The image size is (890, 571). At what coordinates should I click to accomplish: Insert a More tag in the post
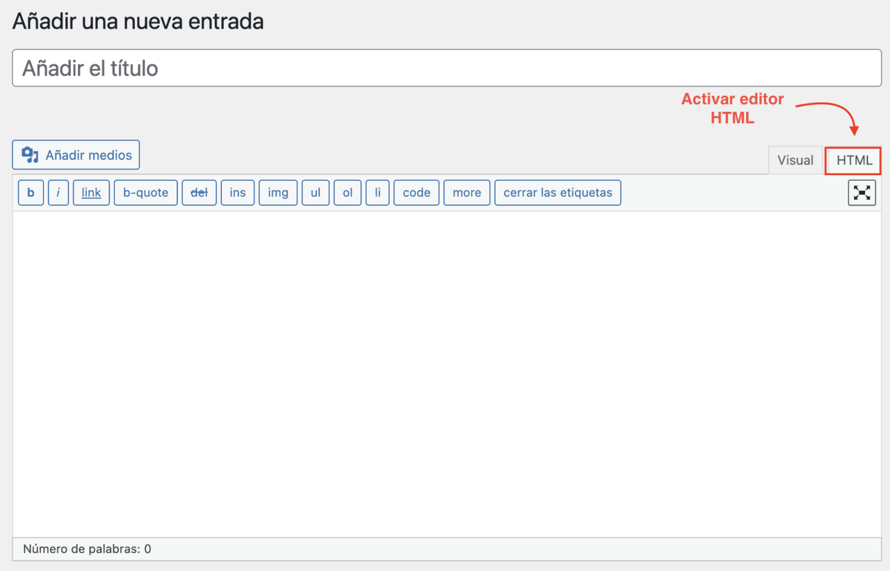point(467,192)
